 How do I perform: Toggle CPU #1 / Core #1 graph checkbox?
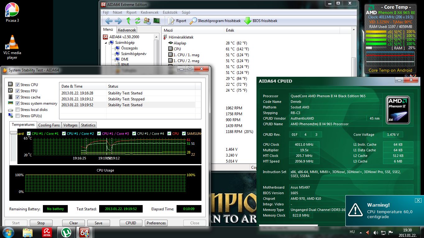[x=29, y=134]
